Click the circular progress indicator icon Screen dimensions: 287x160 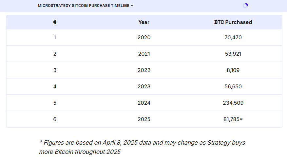click(x=245, y=6)
